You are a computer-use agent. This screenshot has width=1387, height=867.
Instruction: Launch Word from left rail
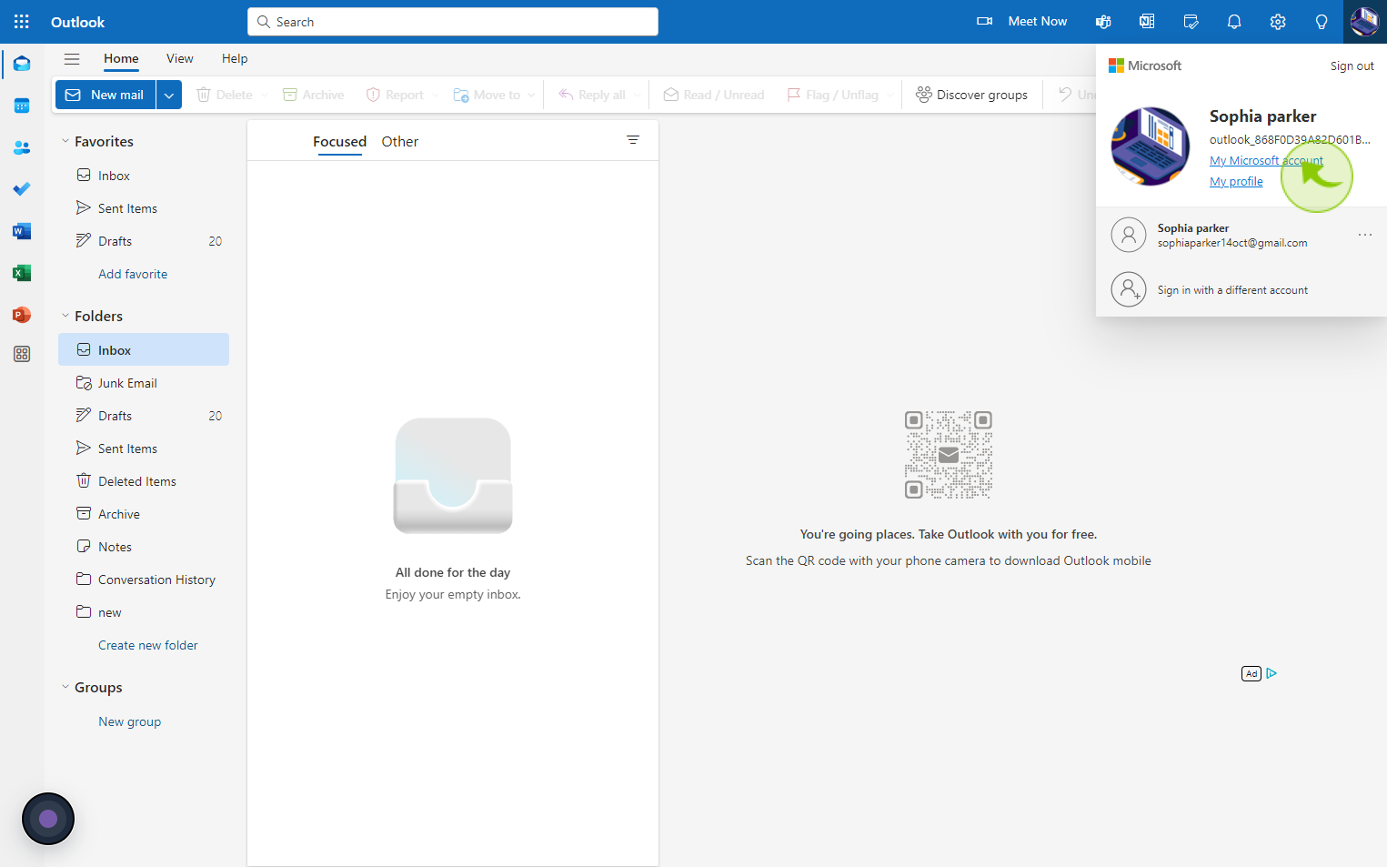coord(22,231)
